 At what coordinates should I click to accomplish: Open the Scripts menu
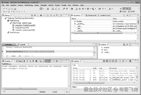64,5
